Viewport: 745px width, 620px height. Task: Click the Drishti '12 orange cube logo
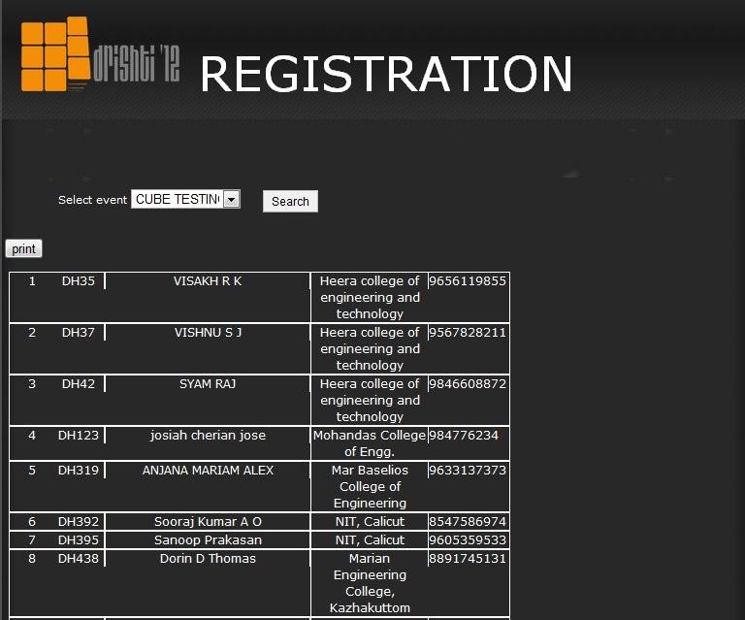55,54
